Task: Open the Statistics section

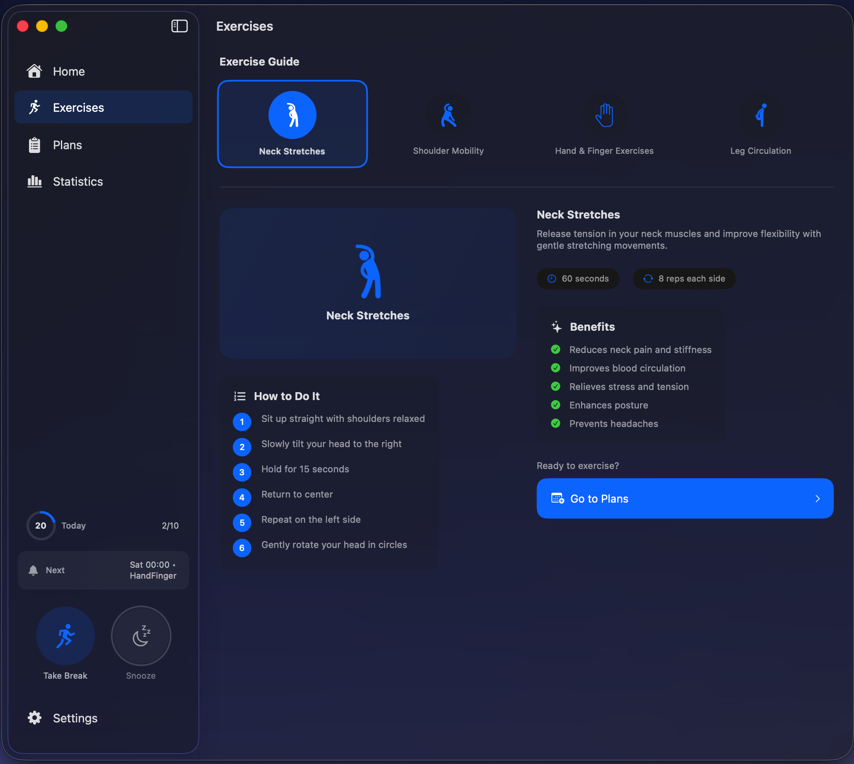Action: point(78,182)
